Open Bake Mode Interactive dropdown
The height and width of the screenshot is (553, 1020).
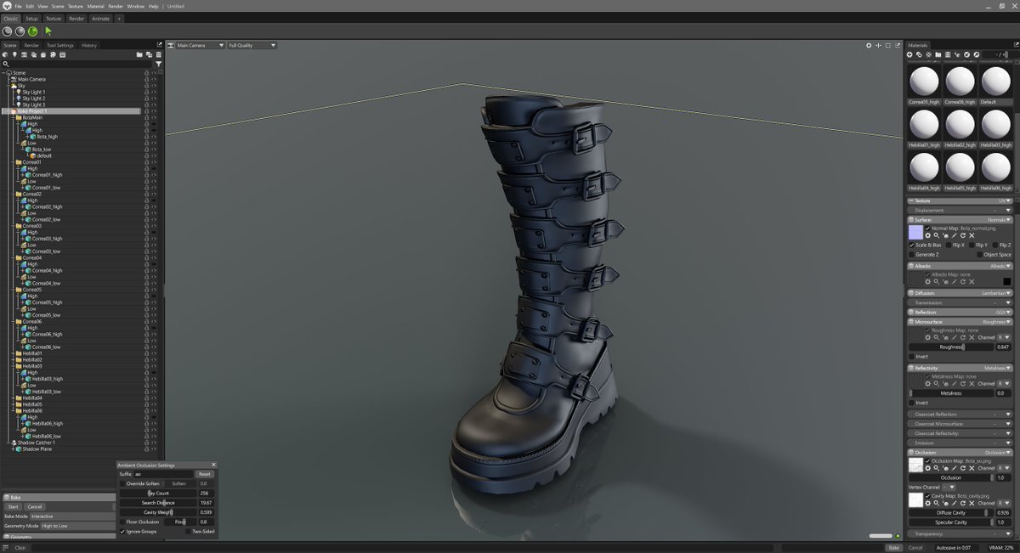point(71,516)
